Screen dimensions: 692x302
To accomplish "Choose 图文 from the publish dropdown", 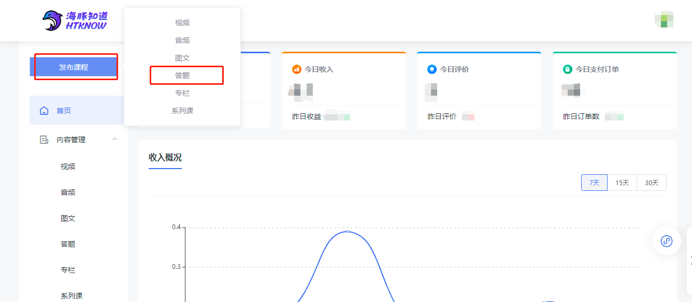I will 182,58.
